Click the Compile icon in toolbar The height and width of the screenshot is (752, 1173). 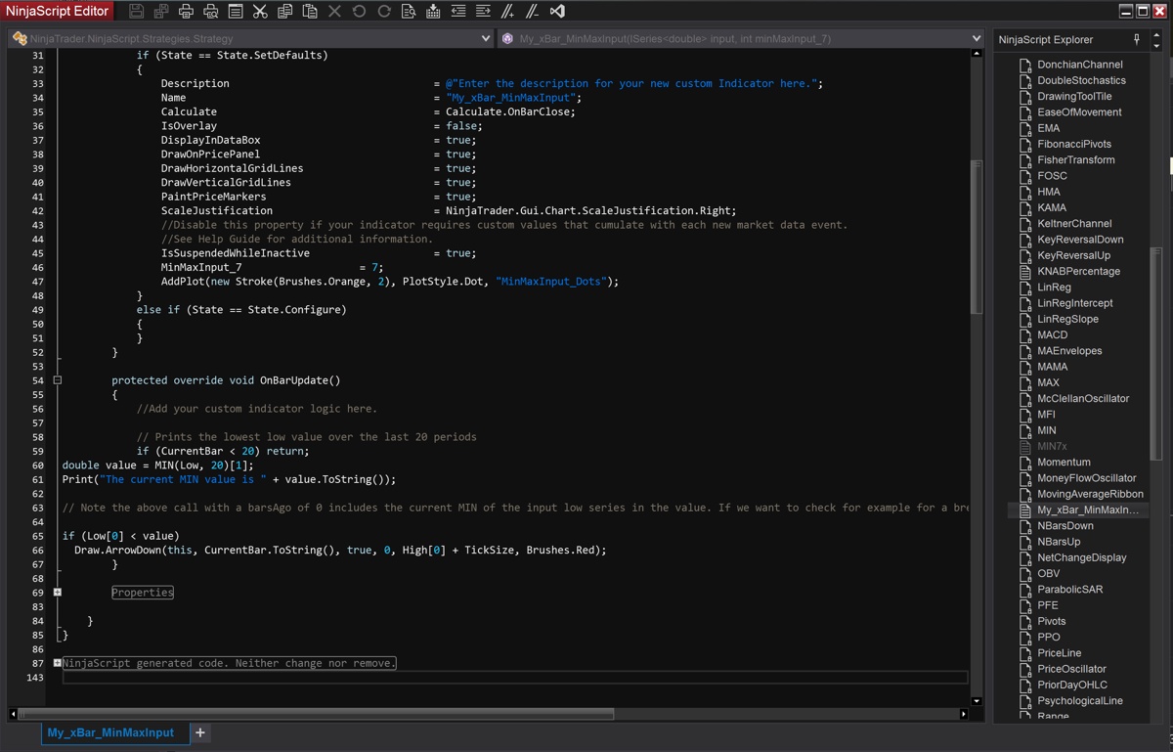433,12
